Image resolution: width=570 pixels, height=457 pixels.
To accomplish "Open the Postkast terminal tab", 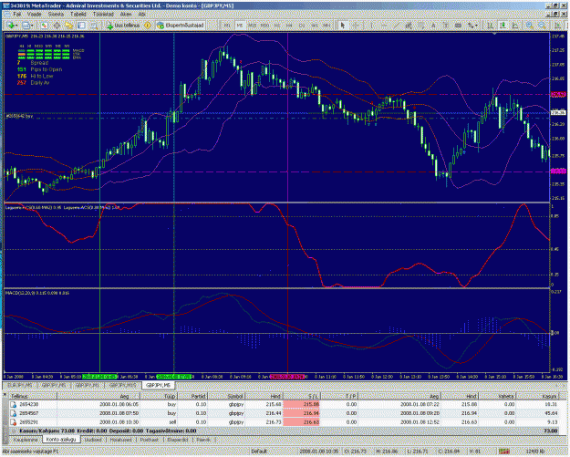I will (149, 440).
